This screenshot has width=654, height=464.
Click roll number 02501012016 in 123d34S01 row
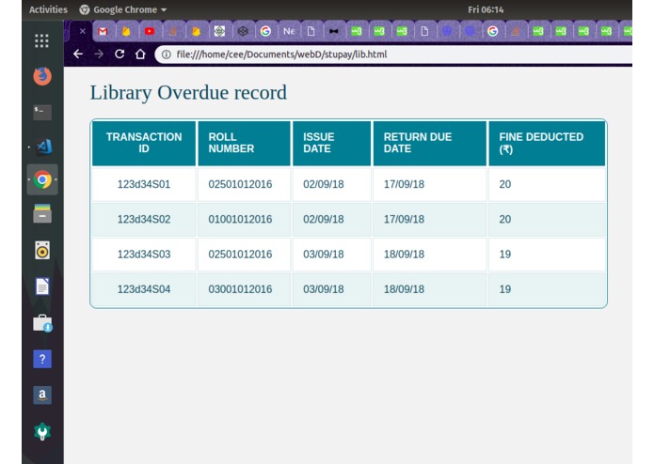[240, 184]
